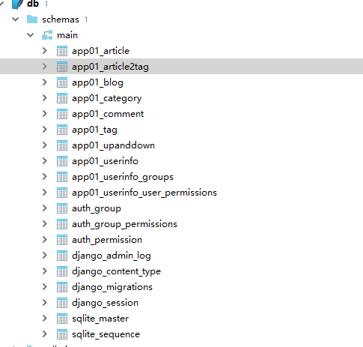Viewport: 363px width, 347px height.
Task: Expand the sqlite_sequence table
Action: tap(45, 334)
